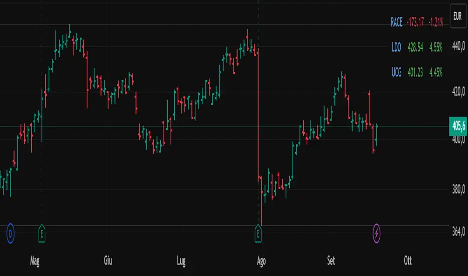This screenshot has height=276, width=468.
Task: Click the 440,0 price axis label
Action: [458, 46]
